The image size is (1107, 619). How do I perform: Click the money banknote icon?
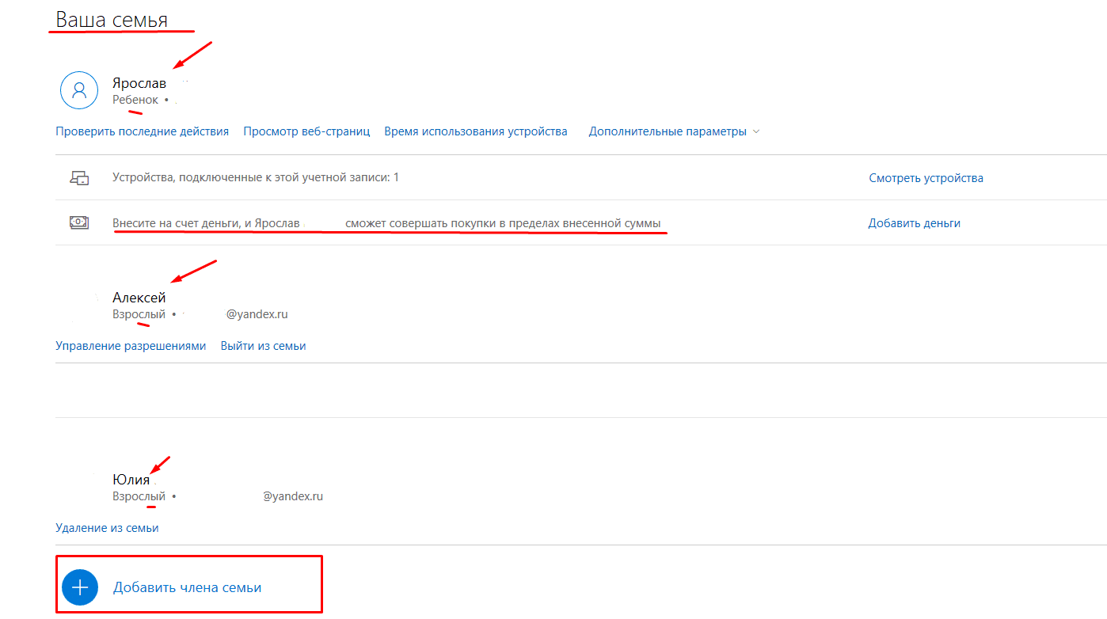click(x=79, y=223)
